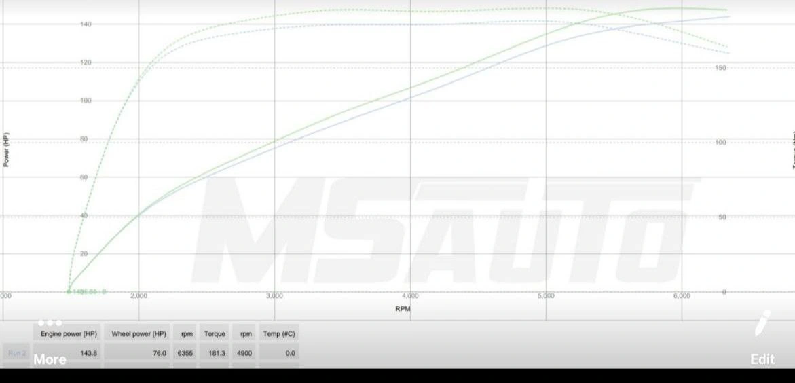Click the 60 power axis label
Screen dimensions: 795x383
tap(84, 177)
